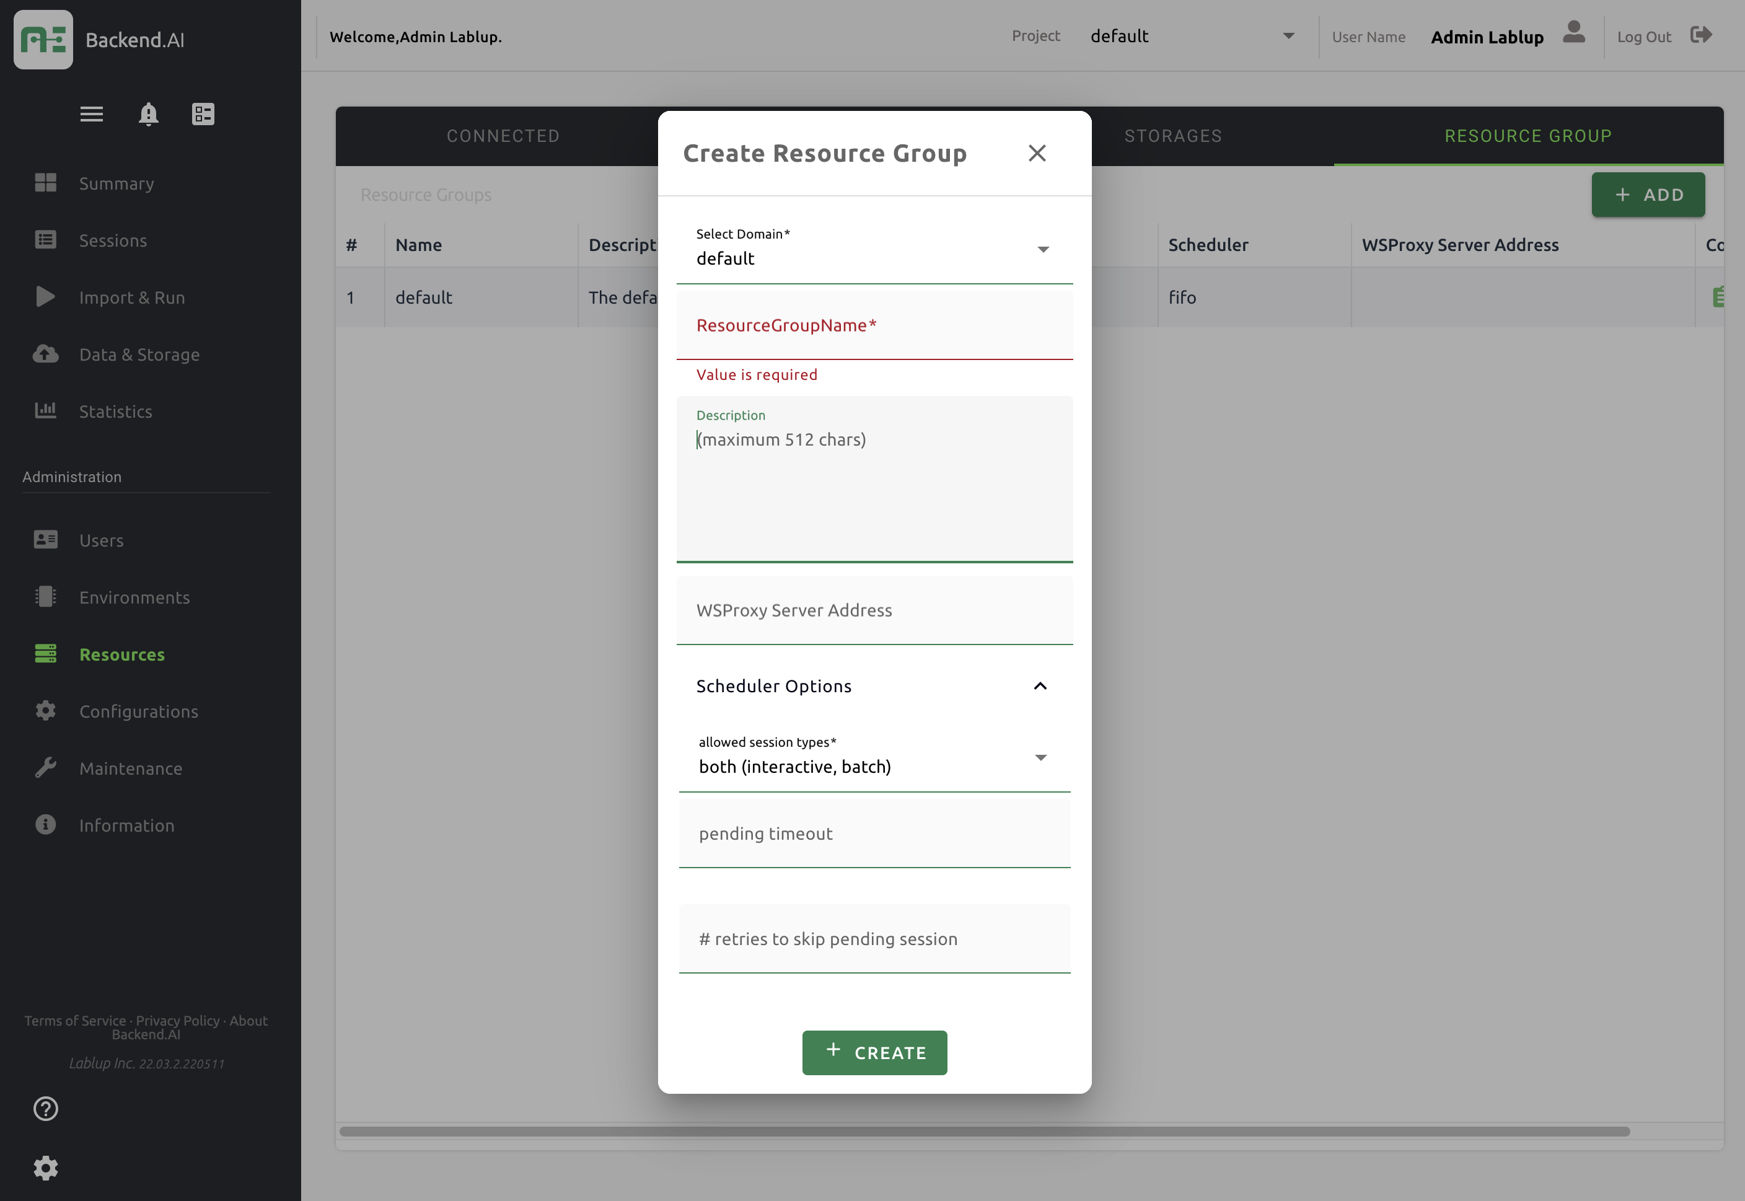Click the ResourceGroupName input field

coord(875,325)
